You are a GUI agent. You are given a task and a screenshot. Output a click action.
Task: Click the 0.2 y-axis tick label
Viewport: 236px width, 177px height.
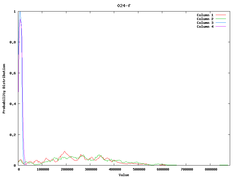[x=13, y=135]
